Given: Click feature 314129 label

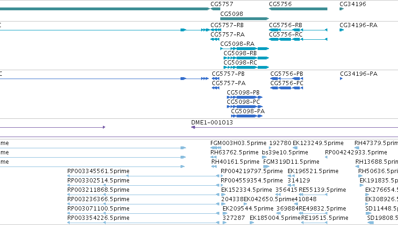Looking at the screenshot, I should pyautogui.click(x=298, y=181).
